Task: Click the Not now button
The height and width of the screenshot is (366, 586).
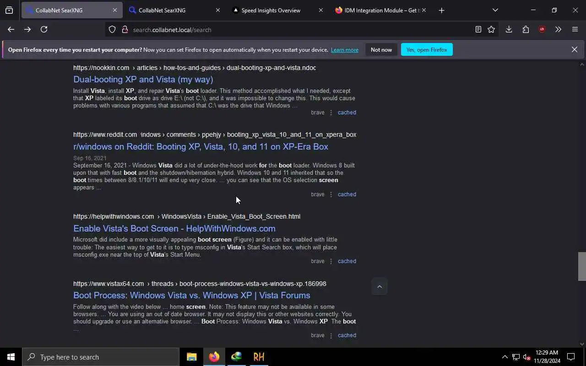Action: click(x=381, y=50)
